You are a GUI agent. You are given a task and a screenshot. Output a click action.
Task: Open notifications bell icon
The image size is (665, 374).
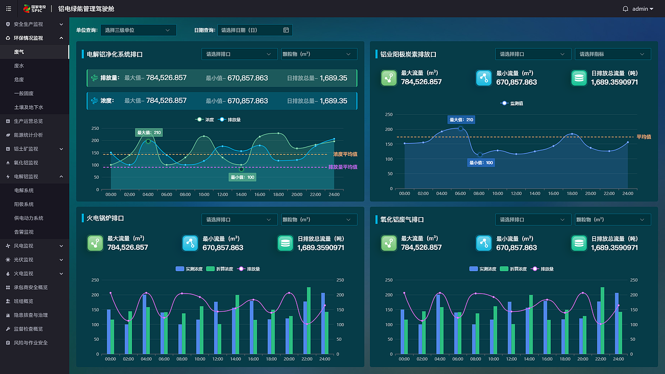click(626, 9)
